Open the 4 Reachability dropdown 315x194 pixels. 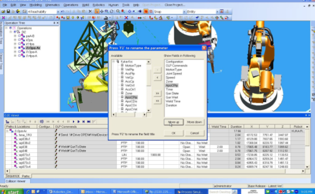click(x=57, y=11)
